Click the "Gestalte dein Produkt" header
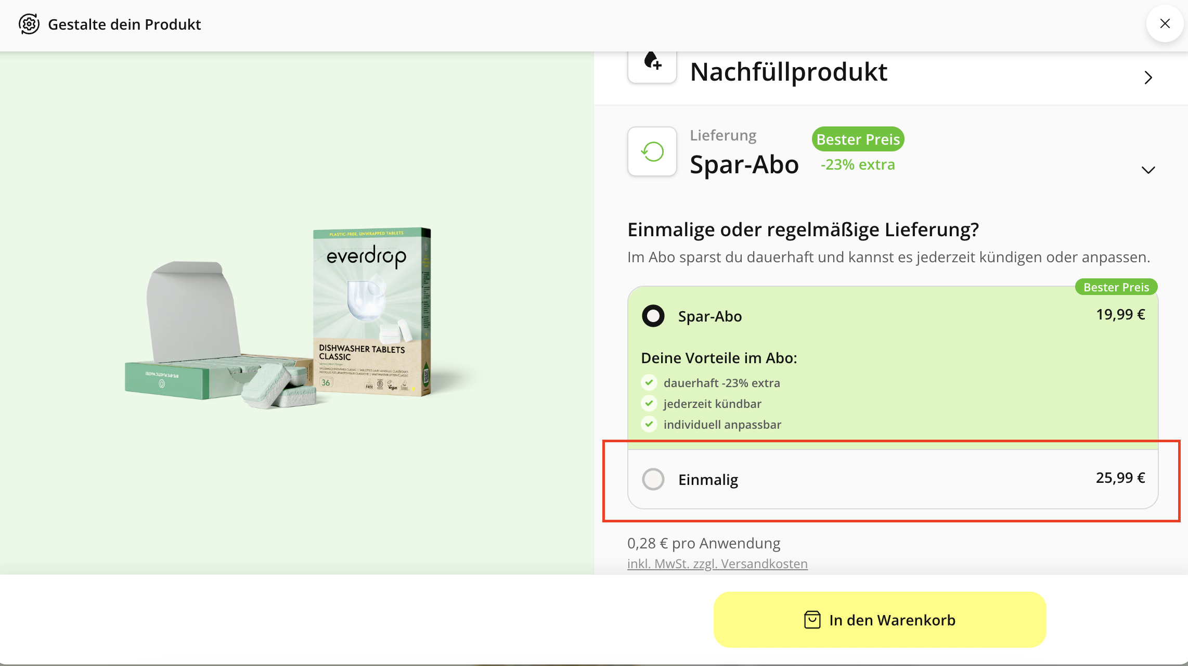 coord(124,24)
